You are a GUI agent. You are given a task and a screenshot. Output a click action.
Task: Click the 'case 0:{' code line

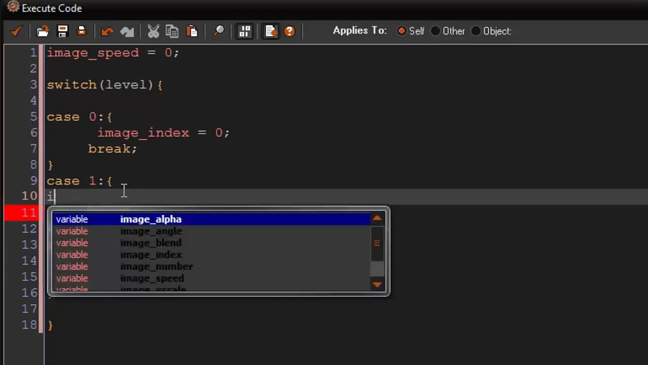point(79,117)
